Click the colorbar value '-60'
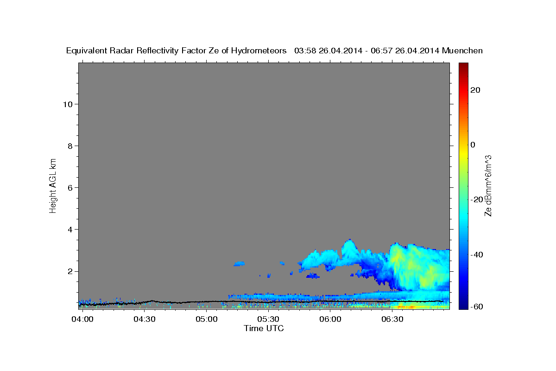The image size is (556, 371). pos(477,306)
